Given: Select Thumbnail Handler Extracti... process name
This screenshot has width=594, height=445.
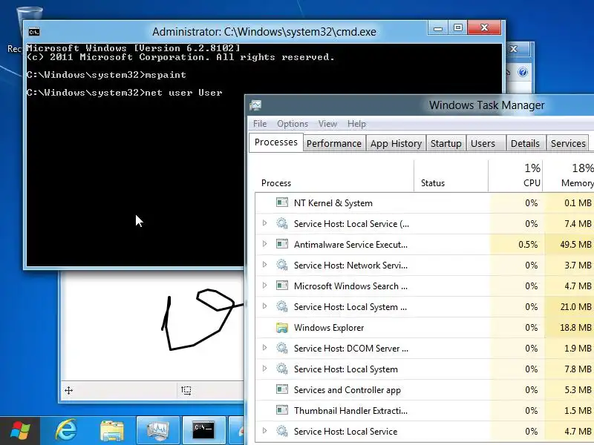Looking at the screenshot, I should [x=350, y=411].
